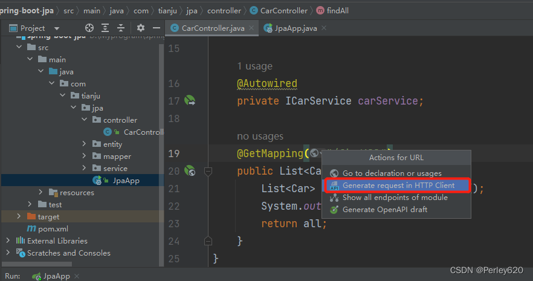
Task: Select the entity package row
Action: tap(83, 144)
